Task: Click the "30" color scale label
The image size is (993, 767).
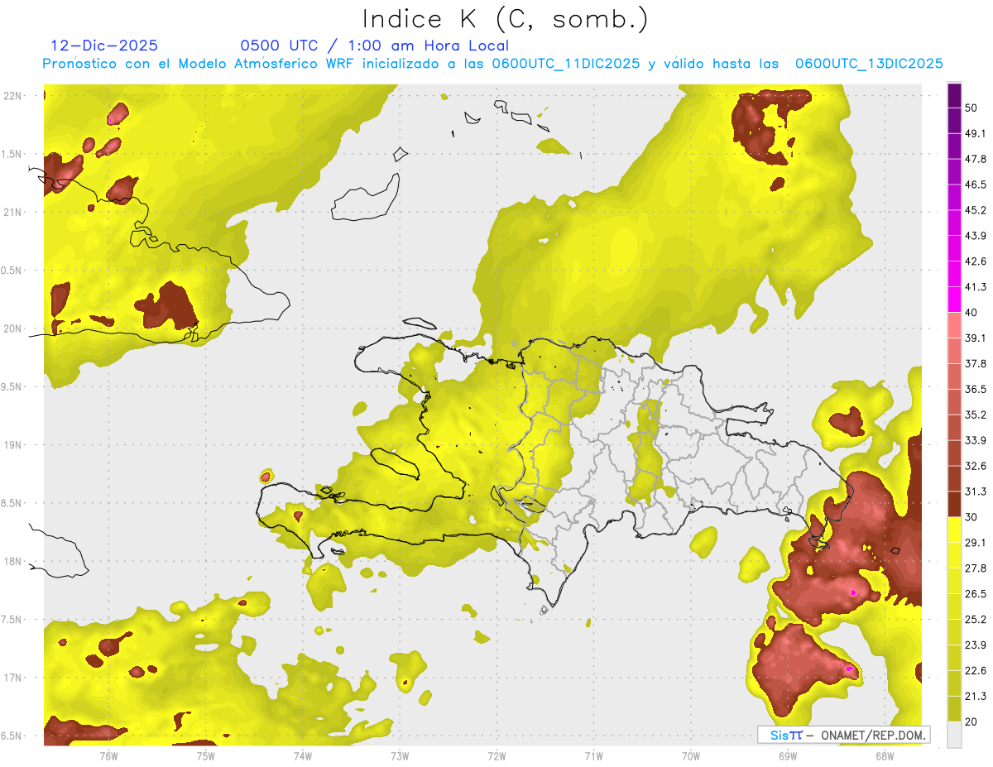Action: [x=971, y=517]
